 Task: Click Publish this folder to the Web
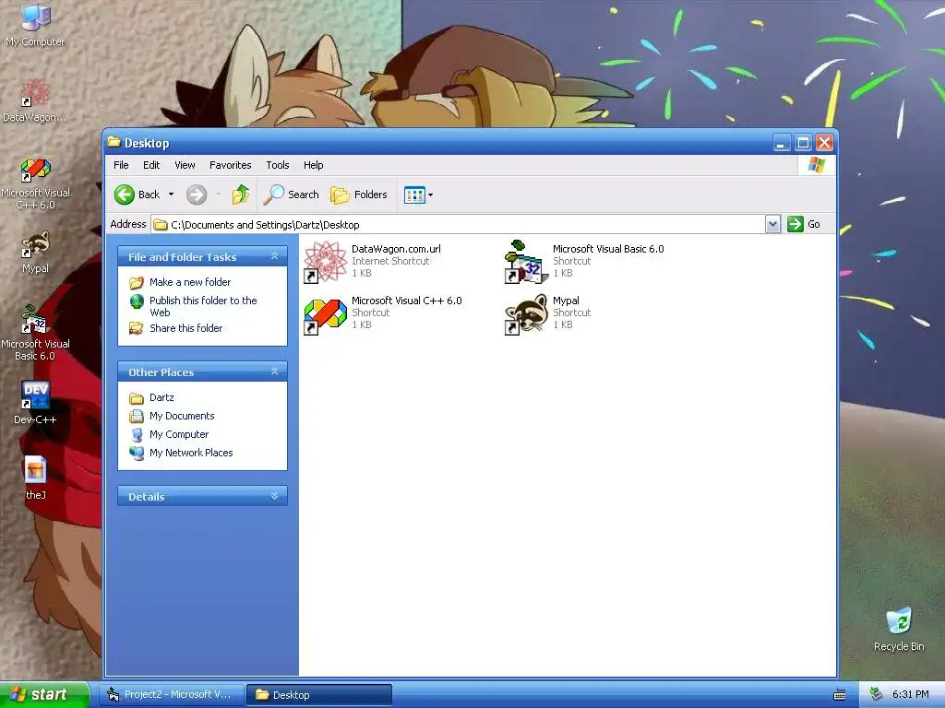[x=203, y=306]
